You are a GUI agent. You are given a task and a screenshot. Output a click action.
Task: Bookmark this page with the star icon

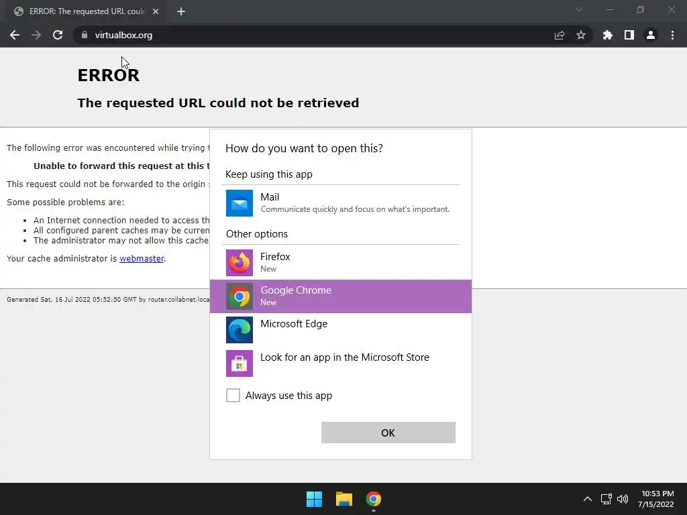(x=581, y=35)
